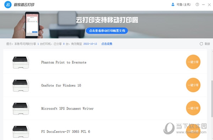213x140 pixels.
Task: Click the banner headline 云打印支持移动打印啦
Action: click(x=107, y=20)
